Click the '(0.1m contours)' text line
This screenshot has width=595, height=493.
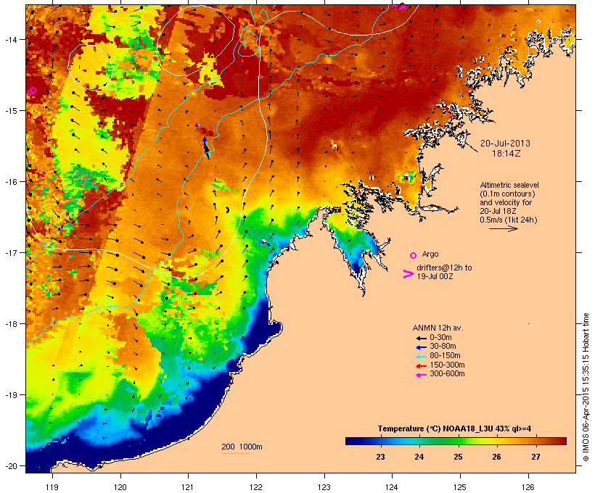click(508, 194)
